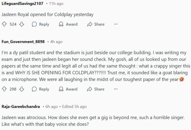
Task: Reply to LifeguardSavings2107's Coldplay comment
Action: tap(40, 24)
